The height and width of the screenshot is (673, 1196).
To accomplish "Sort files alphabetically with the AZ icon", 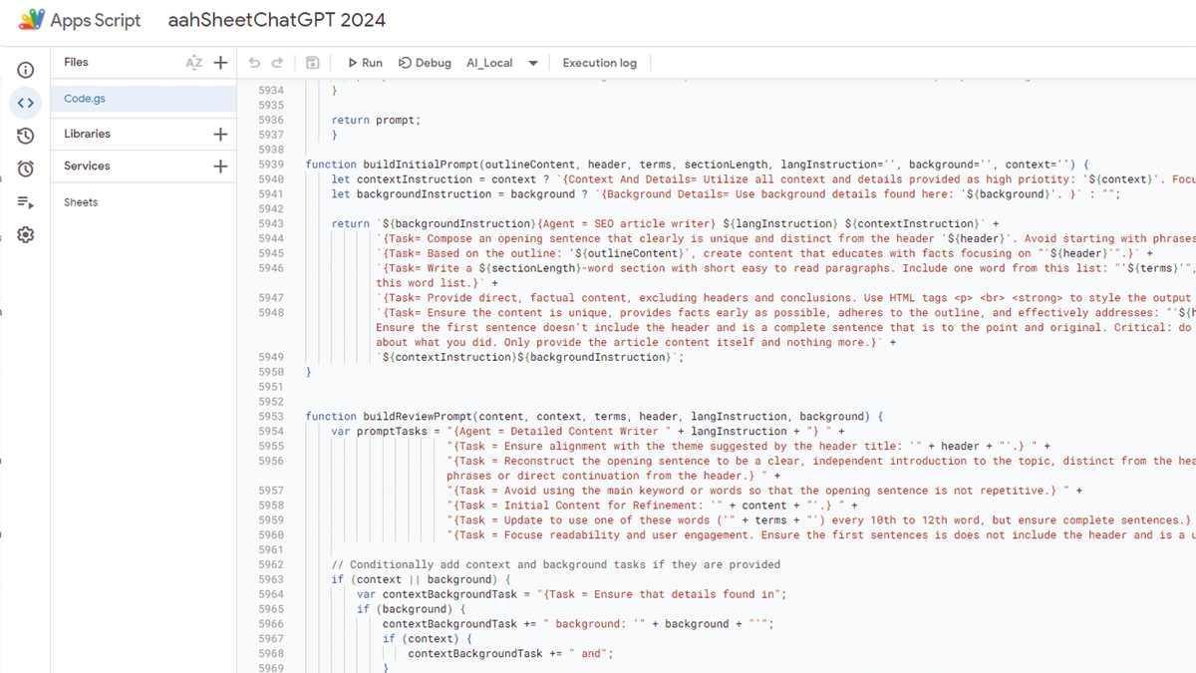I will [x=195, y=62].
